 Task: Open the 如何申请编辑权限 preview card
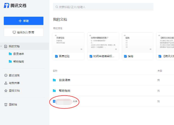[x=103, y=46]
